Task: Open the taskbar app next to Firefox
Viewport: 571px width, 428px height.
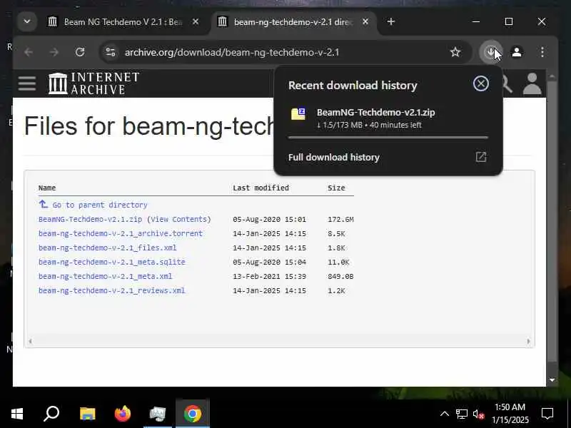Action: [x=158, y=414]
